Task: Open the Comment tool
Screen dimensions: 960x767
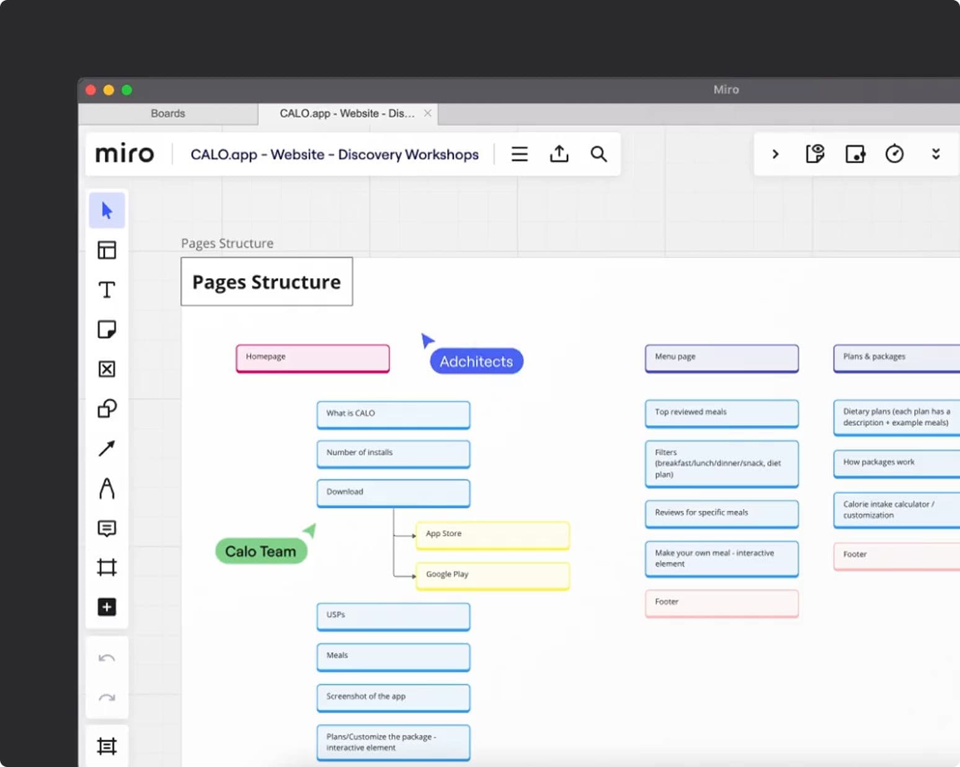Action: tap(107, 528)
